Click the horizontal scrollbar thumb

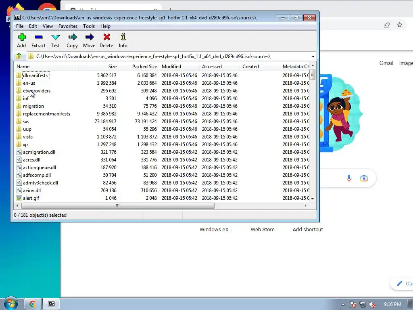click(x=118, y=205)
